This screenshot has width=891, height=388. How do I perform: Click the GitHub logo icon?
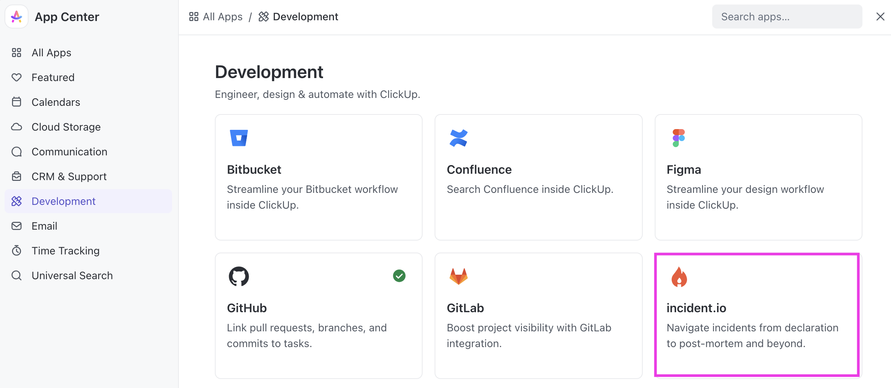tap(239, 276)
